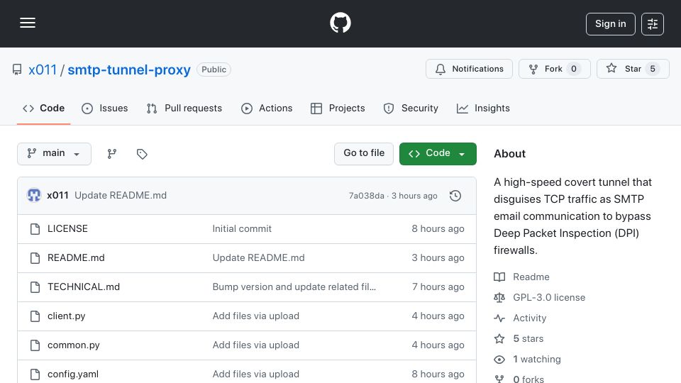Open the Actions tab
The height and width of the screenshot is (383, 681).
pyautogui.click(x=267, y=108)
